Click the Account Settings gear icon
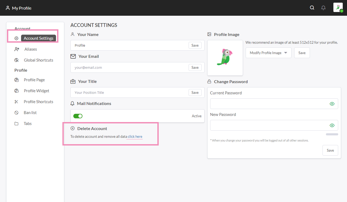 click(17, 38)
